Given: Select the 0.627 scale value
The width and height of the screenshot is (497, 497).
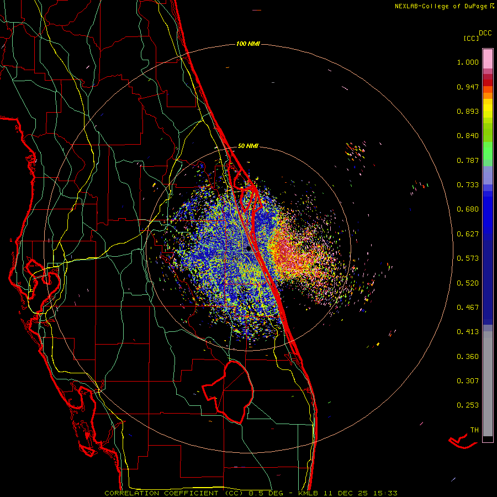Looking at the screenshot, I should coord(468,234).
